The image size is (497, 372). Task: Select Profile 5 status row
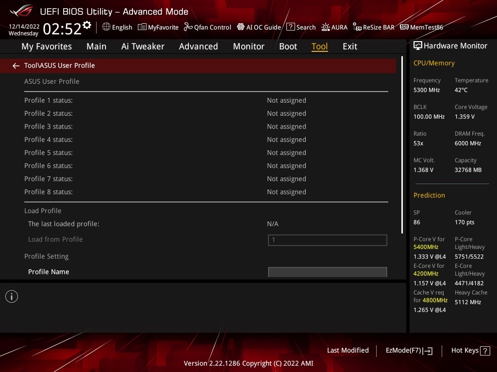point(206,153)
